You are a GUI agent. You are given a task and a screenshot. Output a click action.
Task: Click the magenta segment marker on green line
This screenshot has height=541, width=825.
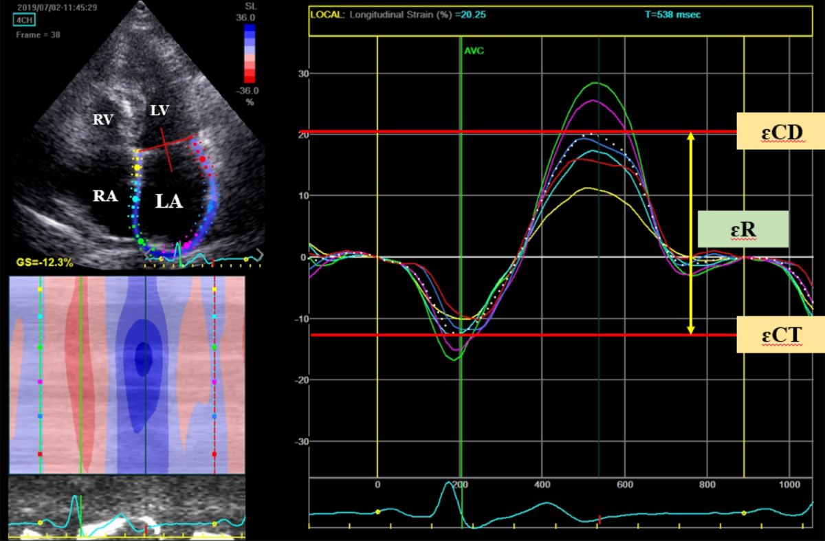[41, 382]
